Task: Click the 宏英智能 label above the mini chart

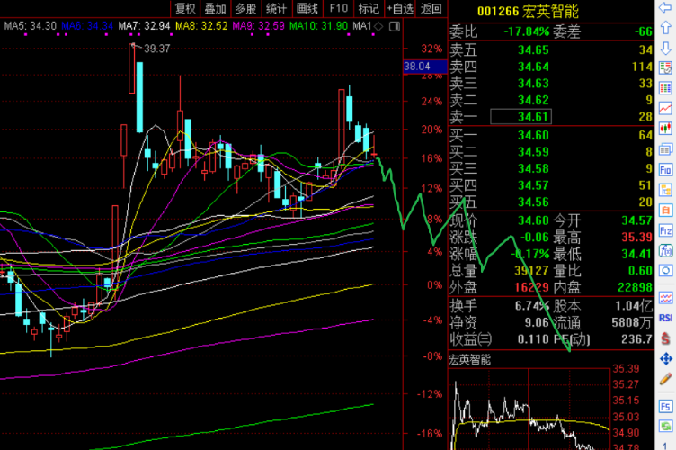Action: coord(469,359)
